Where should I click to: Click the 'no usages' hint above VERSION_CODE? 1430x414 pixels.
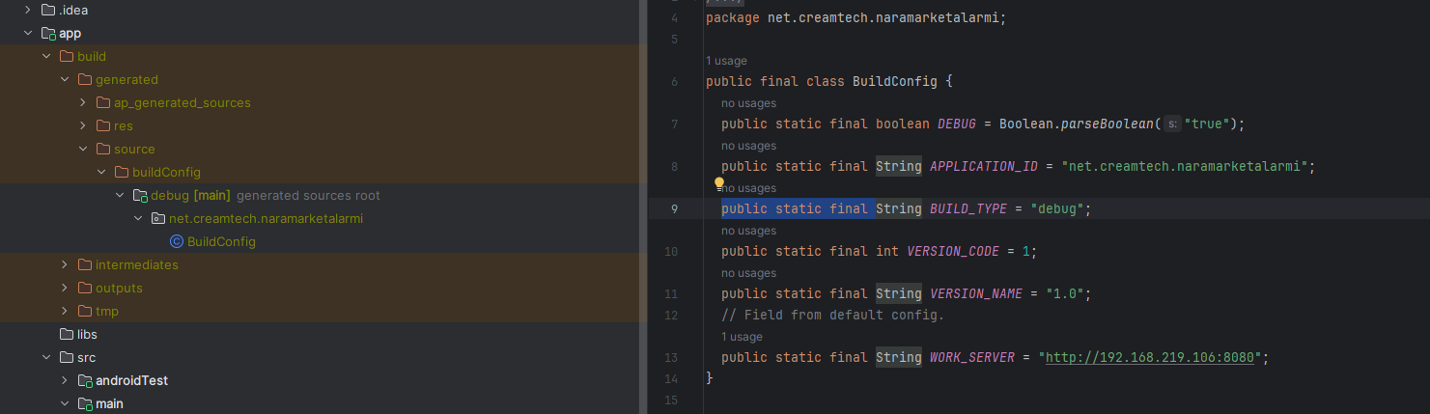pyautogui.click(x=748, y=231)
